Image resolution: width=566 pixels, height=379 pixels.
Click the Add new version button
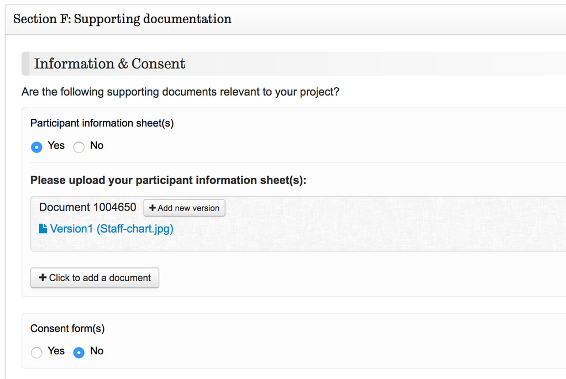click(x=184, y=208)
